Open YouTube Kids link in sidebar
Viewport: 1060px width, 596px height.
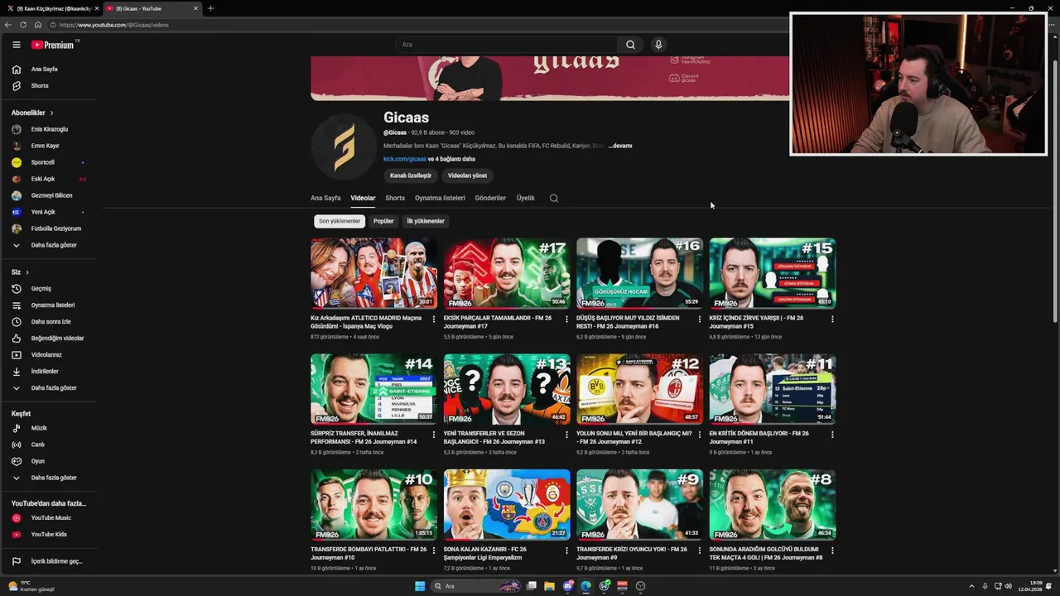pyautogui.click(x=49, y=535)
